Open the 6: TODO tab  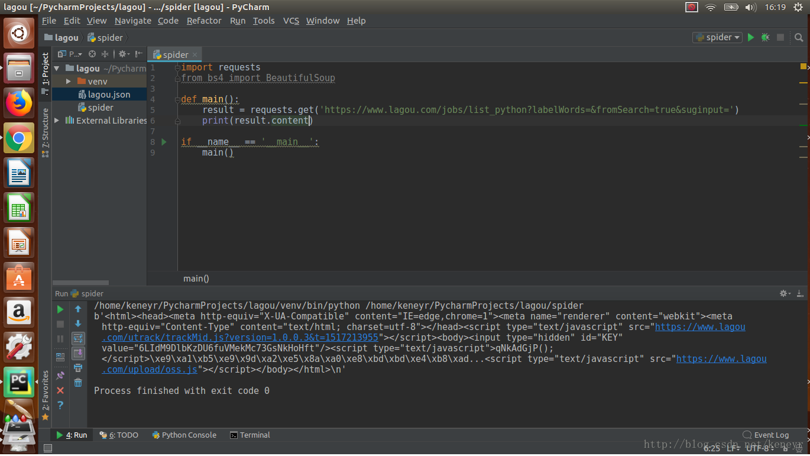point(119,435)
